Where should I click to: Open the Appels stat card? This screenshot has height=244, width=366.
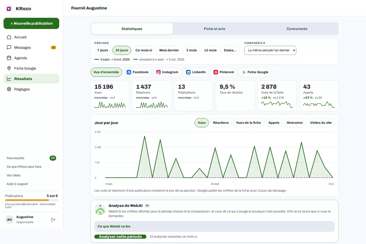[319, 96]
